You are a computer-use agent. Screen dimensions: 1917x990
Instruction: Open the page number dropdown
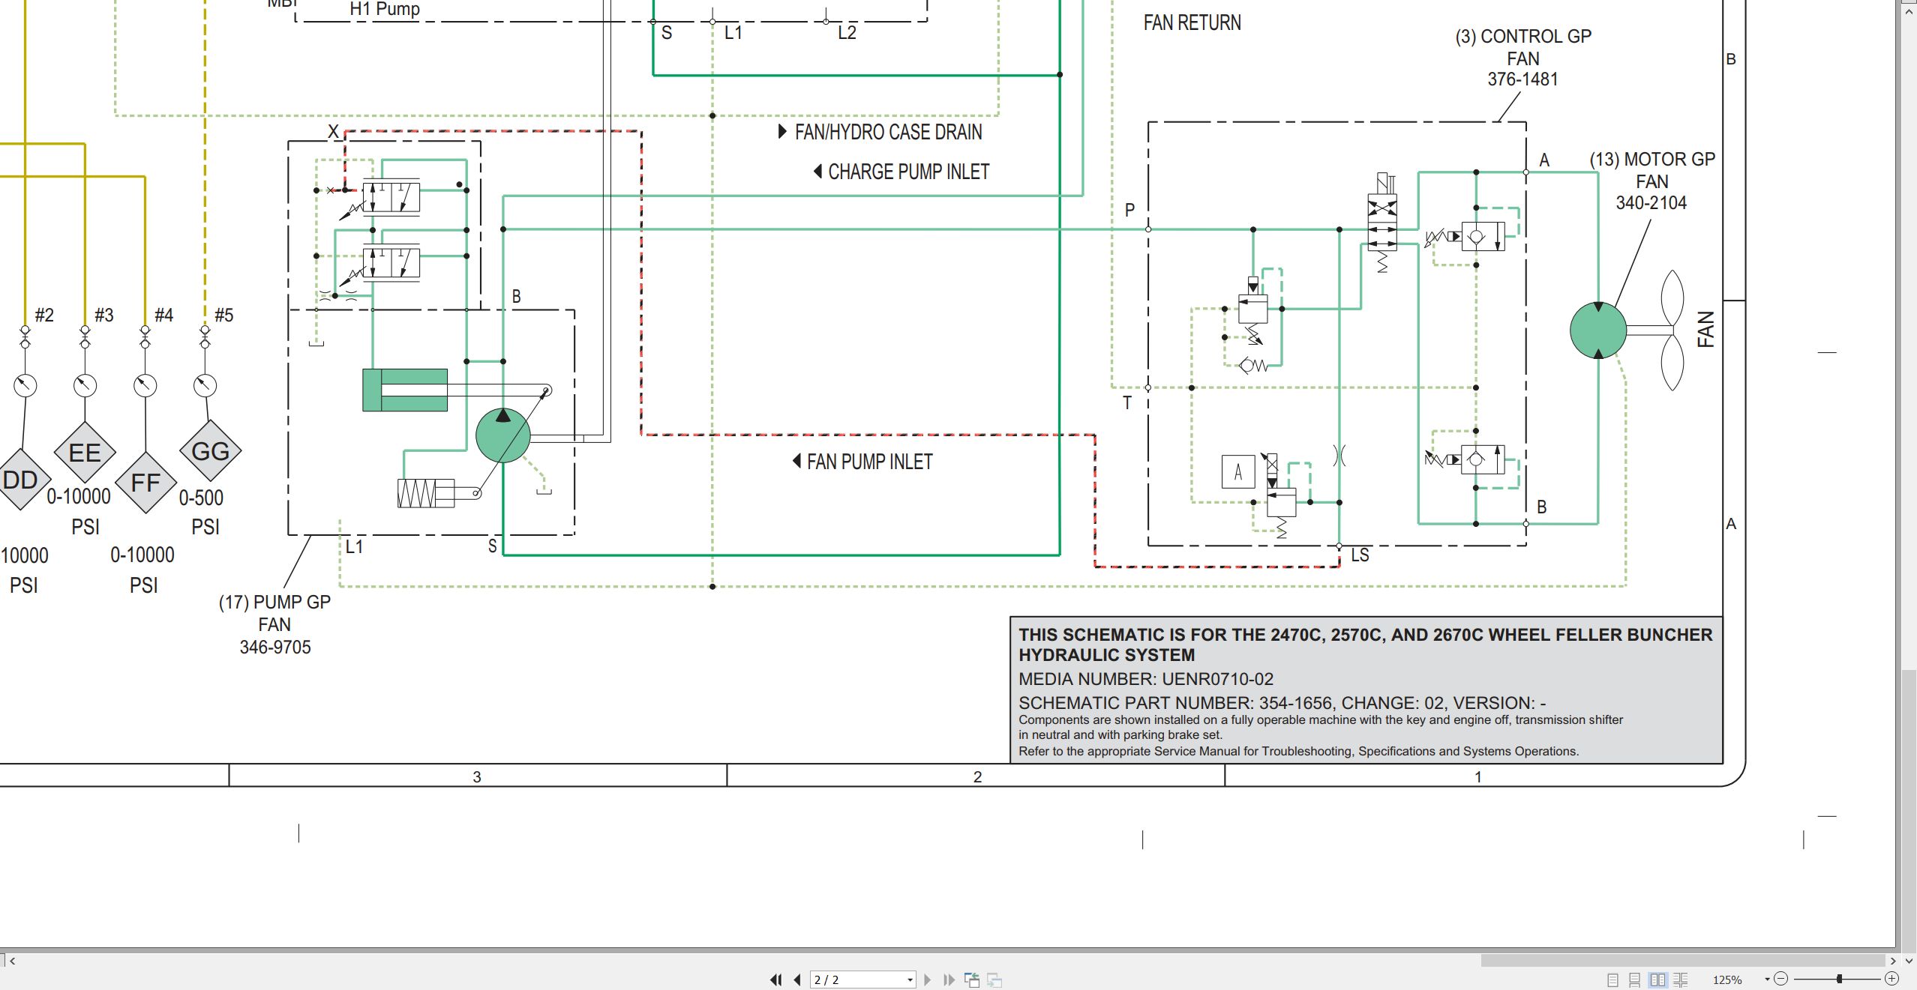(x=910, y=980)
